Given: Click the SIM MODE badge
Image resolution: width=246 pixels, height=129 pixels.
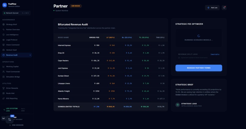Looking at the screenshot, I should 76,6.
